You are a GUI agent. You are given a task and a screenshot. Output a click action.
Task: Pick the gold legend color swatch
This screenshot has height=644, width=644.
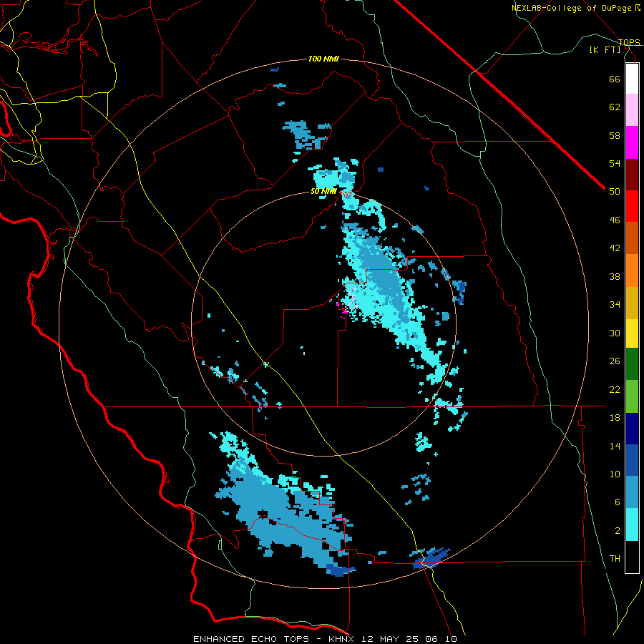pos(632,303)
